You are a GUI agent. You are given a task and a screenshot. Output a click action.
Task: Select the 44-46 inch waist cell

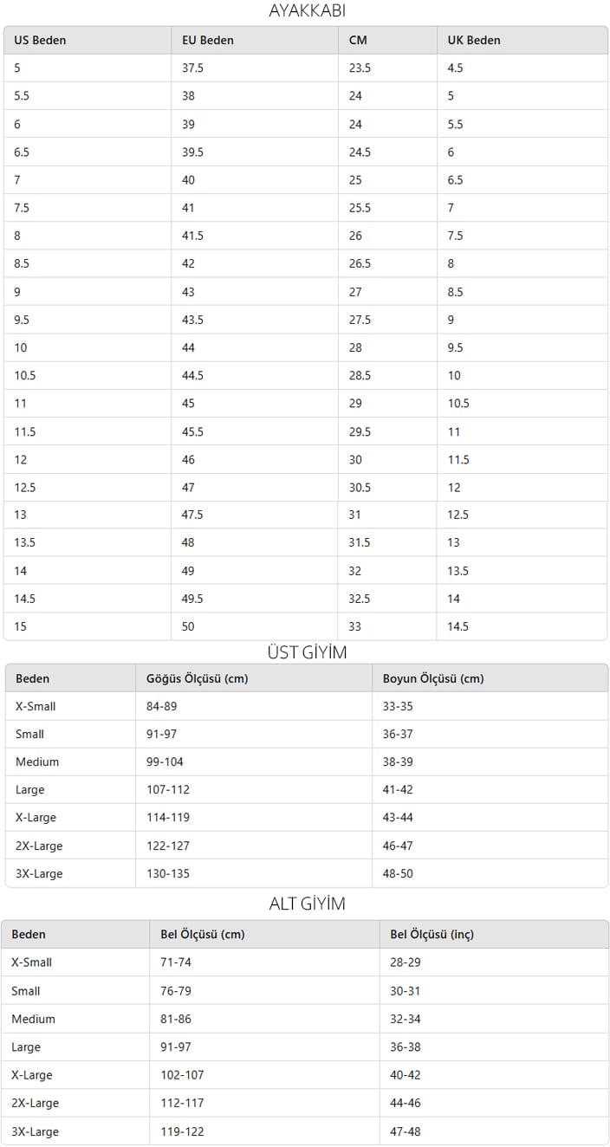click(494, 1103)
